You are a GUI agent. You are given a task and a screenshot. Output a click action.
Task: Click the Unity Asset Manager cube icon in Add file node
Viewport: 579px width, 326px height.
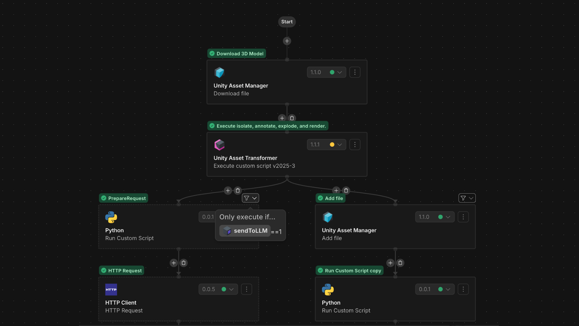pos(327,217)
